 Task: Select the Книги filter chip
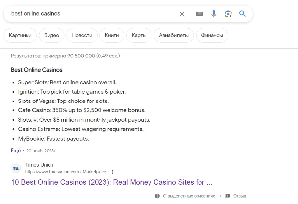(112, 35)
